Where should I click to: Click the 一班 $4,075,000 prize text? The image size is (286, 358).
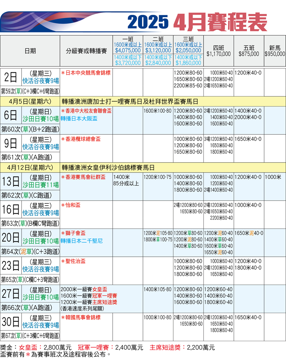tap(128, 50)
